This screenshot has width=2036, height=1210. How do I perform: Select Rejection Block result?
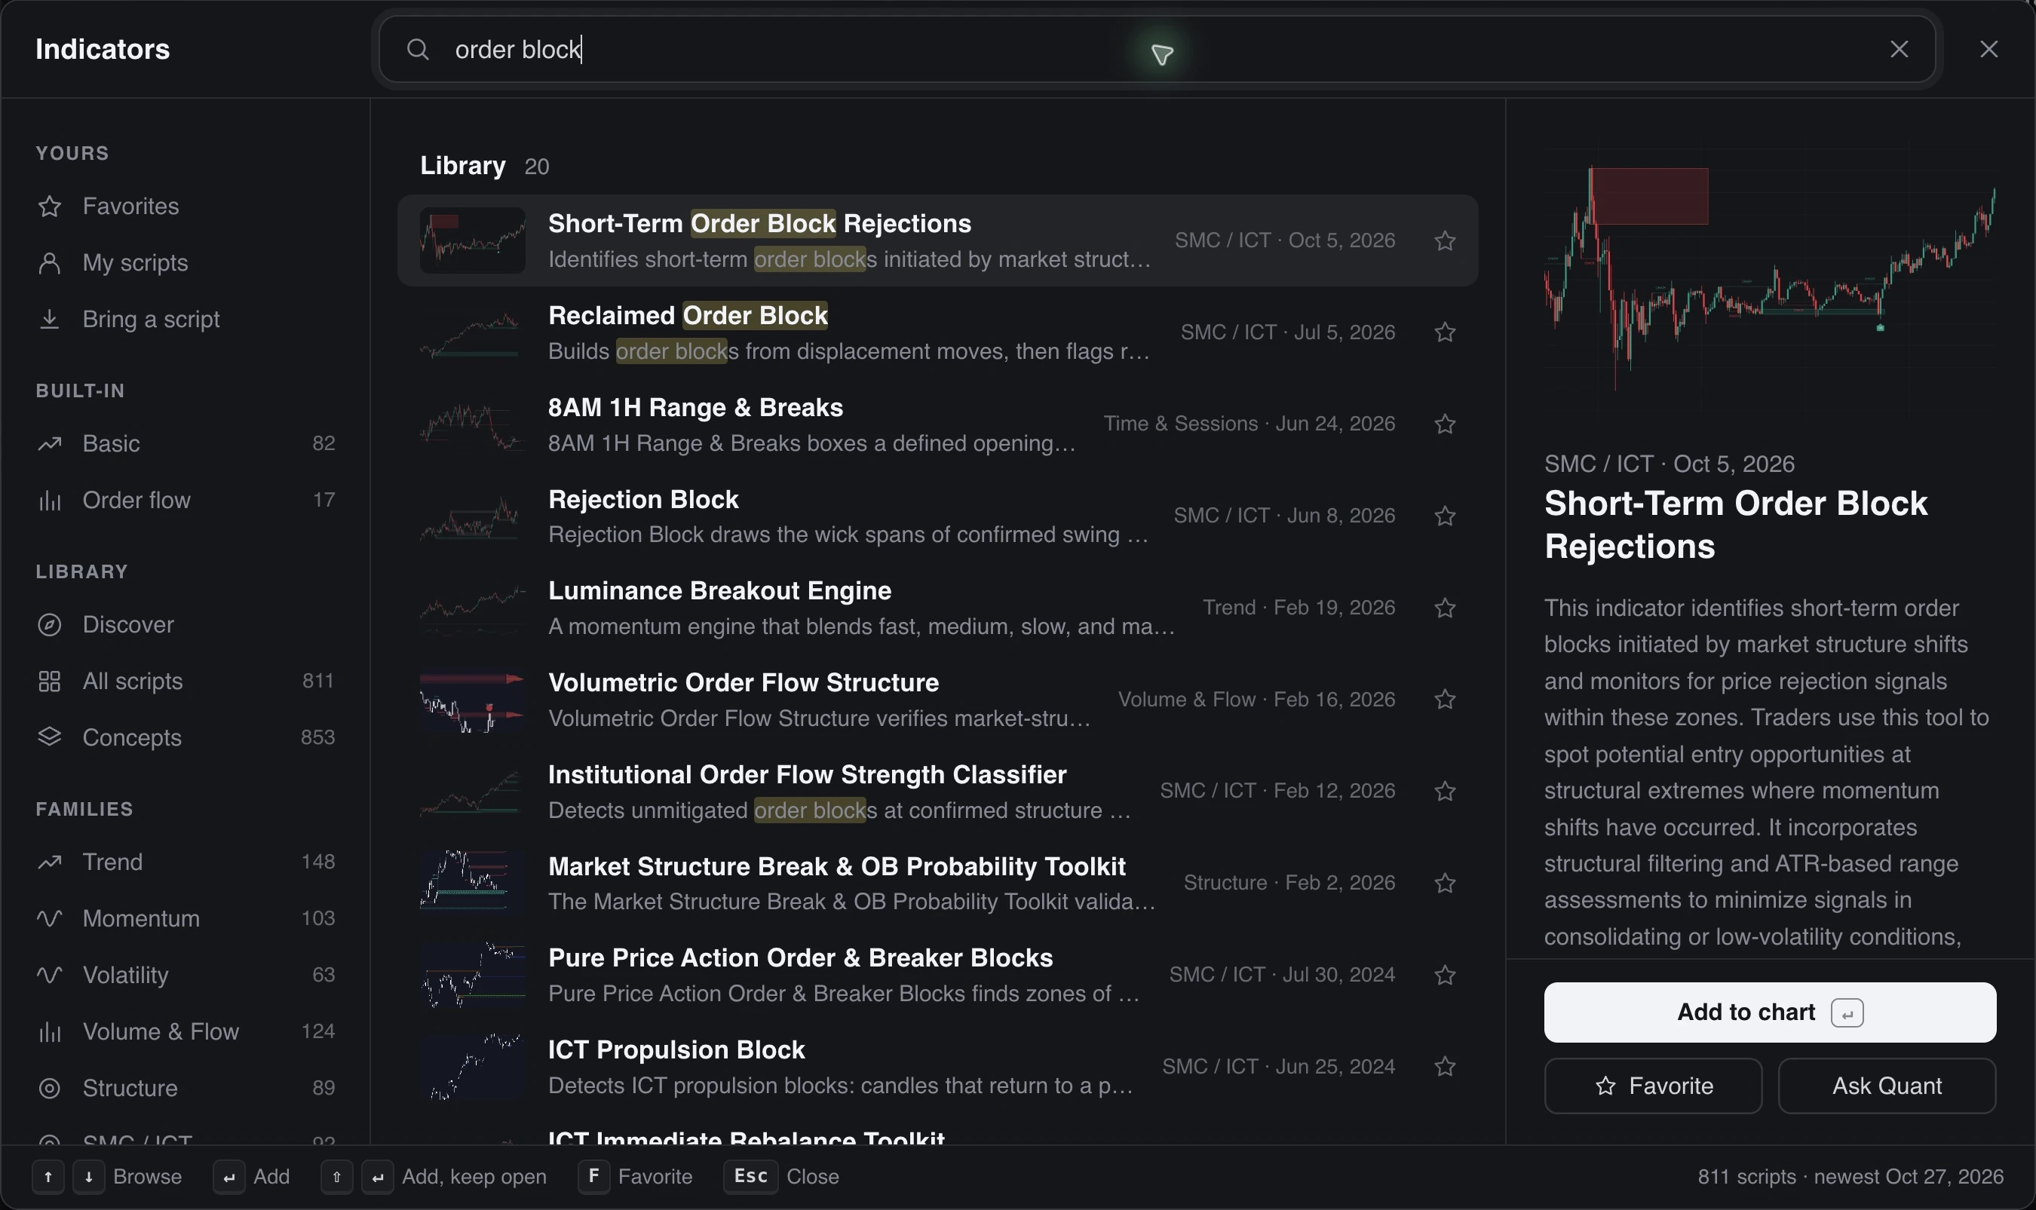(937, 516)
